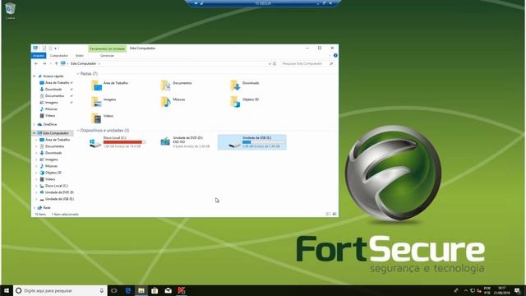Open the ribbon help icon
Screen dimensions: 526x296
(x=335, y=55)
